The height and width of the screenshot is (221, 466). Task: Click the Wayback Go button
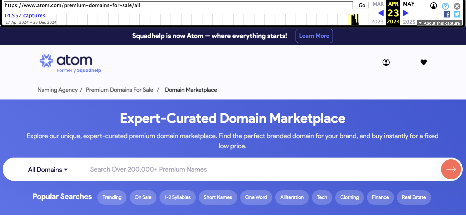click(x=362, y=5)
